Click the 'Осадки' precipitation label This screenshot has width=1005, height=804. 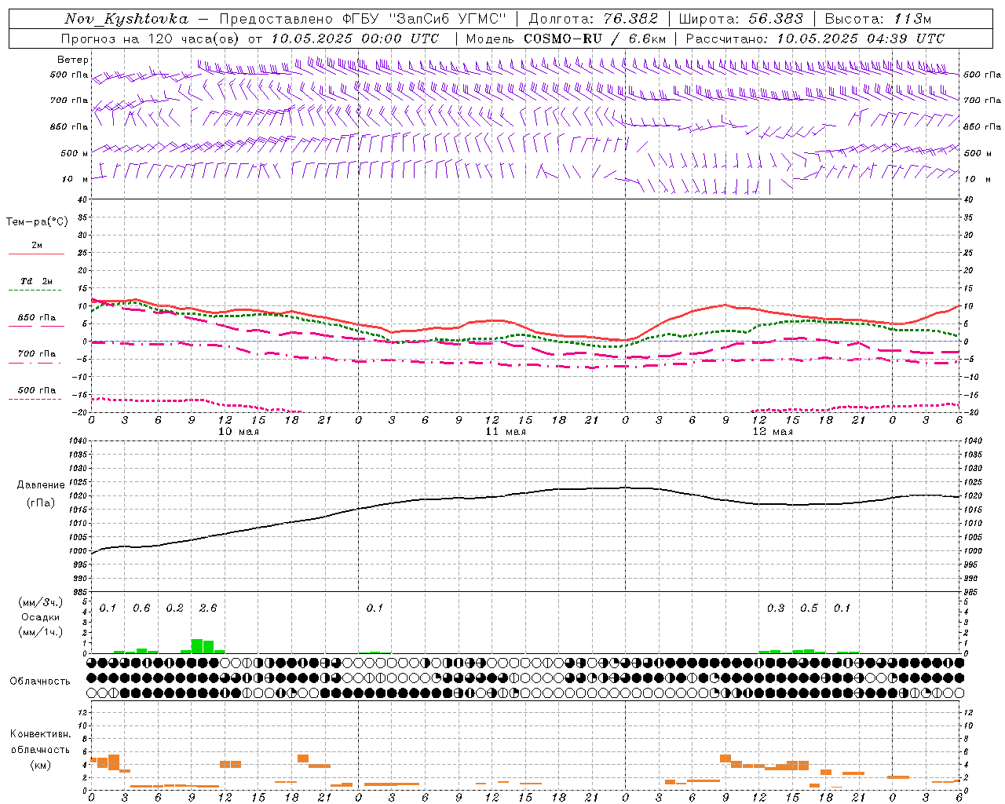41,617
